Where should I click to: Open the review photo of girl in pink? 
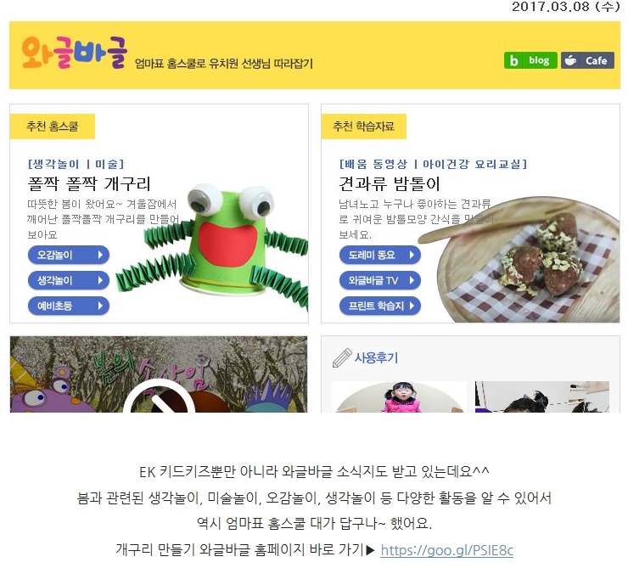pyautogui.click(x=400, y=397)
